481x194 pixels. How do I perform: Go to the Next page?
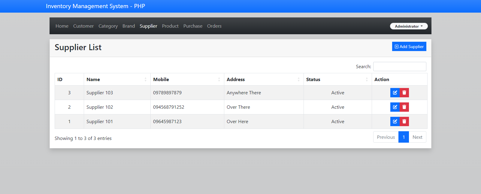[417, 137]
